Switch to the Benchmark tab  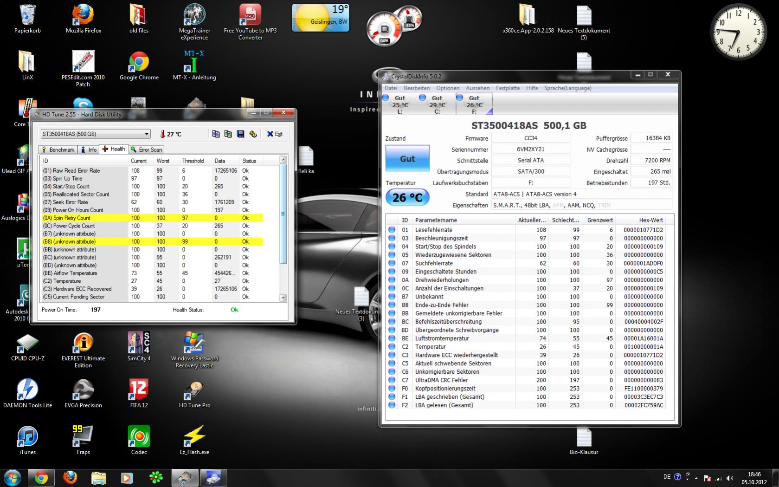[x=58, y=149]
